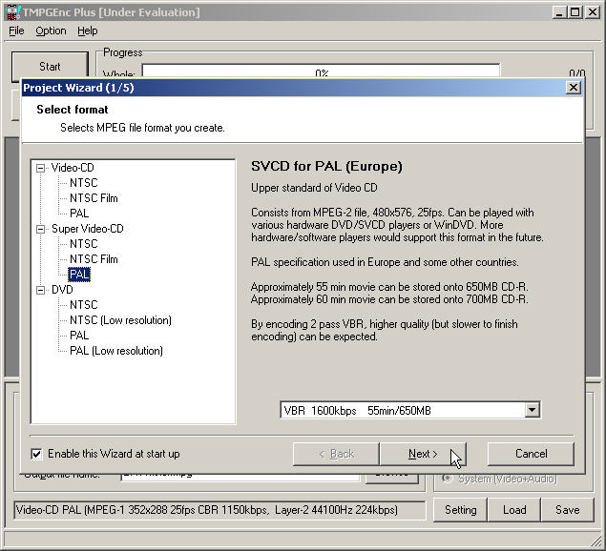Click the Next button
Screen dimensions: 606x551
click(x=423, y=454)
